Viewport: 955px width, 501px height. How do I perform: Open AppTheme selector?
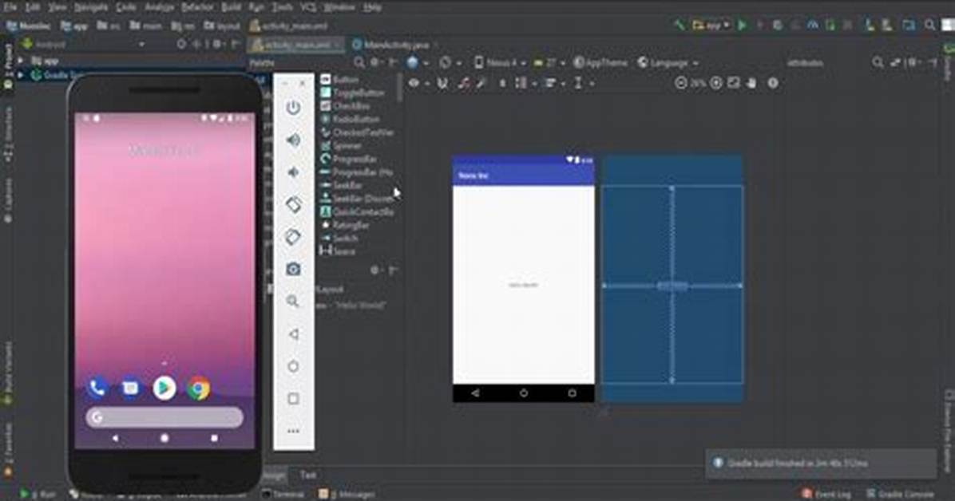click(600, 63)
